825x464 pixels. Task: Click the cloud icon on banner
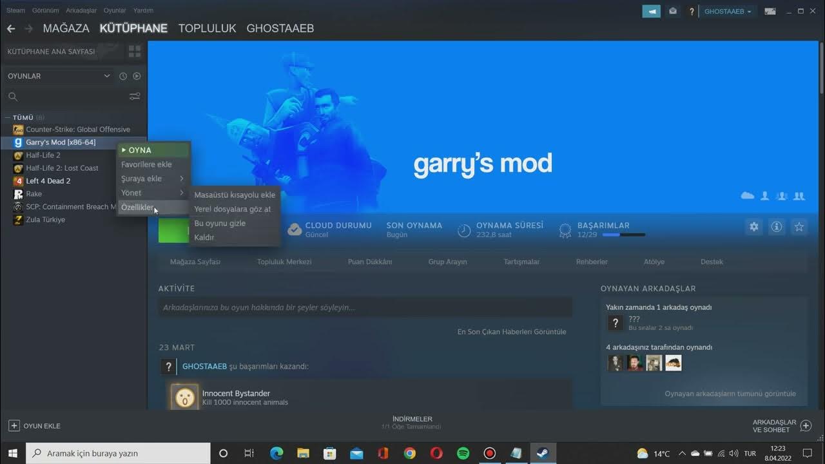coord(748,195)
